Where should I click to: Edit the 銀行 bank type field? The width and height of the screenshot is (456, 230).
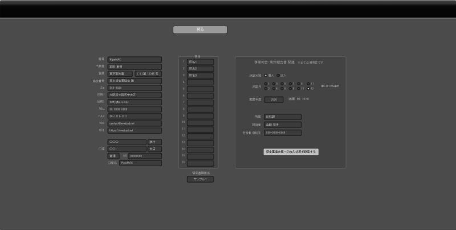[x=154, y=142]
